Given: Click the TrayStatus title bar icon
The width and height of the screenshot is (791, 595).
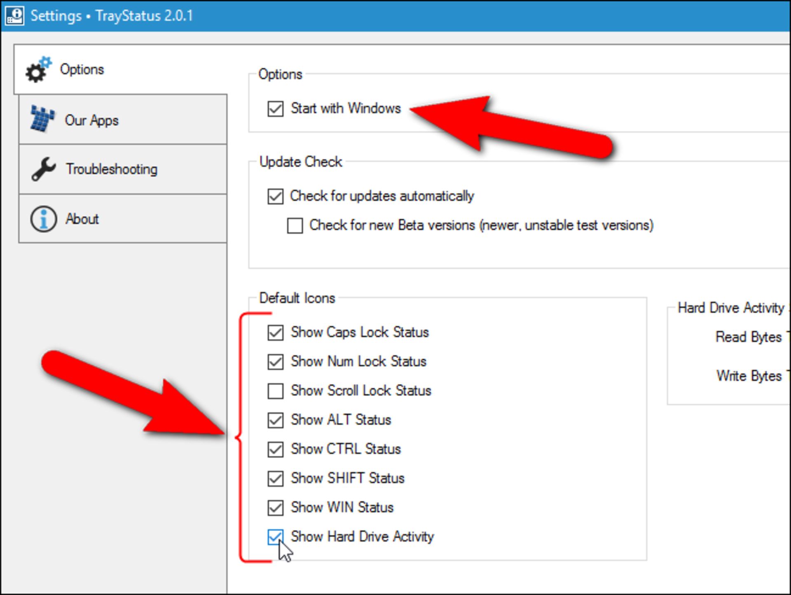Looking at the screenshot, I should pyautogui.click(x=15, y=16).
